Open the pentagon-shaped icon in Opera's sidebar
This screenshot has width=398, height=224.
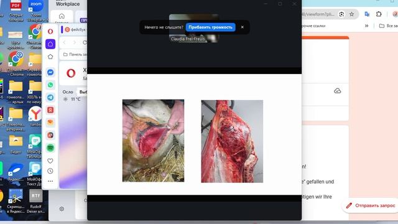click(50, 57)
